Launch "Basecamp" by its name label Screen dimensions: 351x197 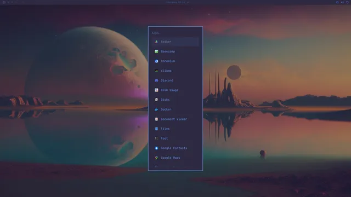tap(168, 51)
